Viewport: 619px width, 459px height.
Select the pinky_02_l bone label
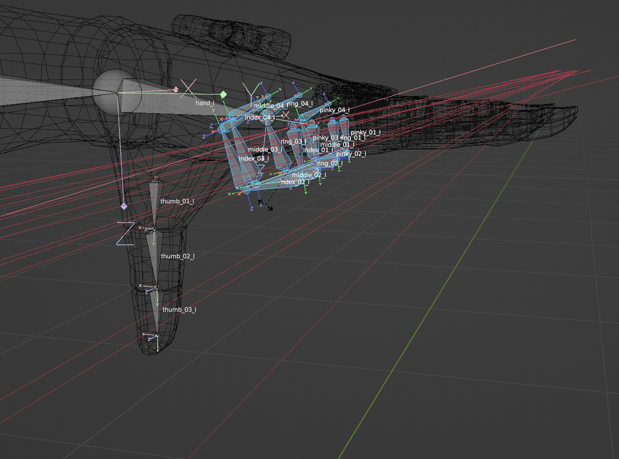tap(351, 153)
